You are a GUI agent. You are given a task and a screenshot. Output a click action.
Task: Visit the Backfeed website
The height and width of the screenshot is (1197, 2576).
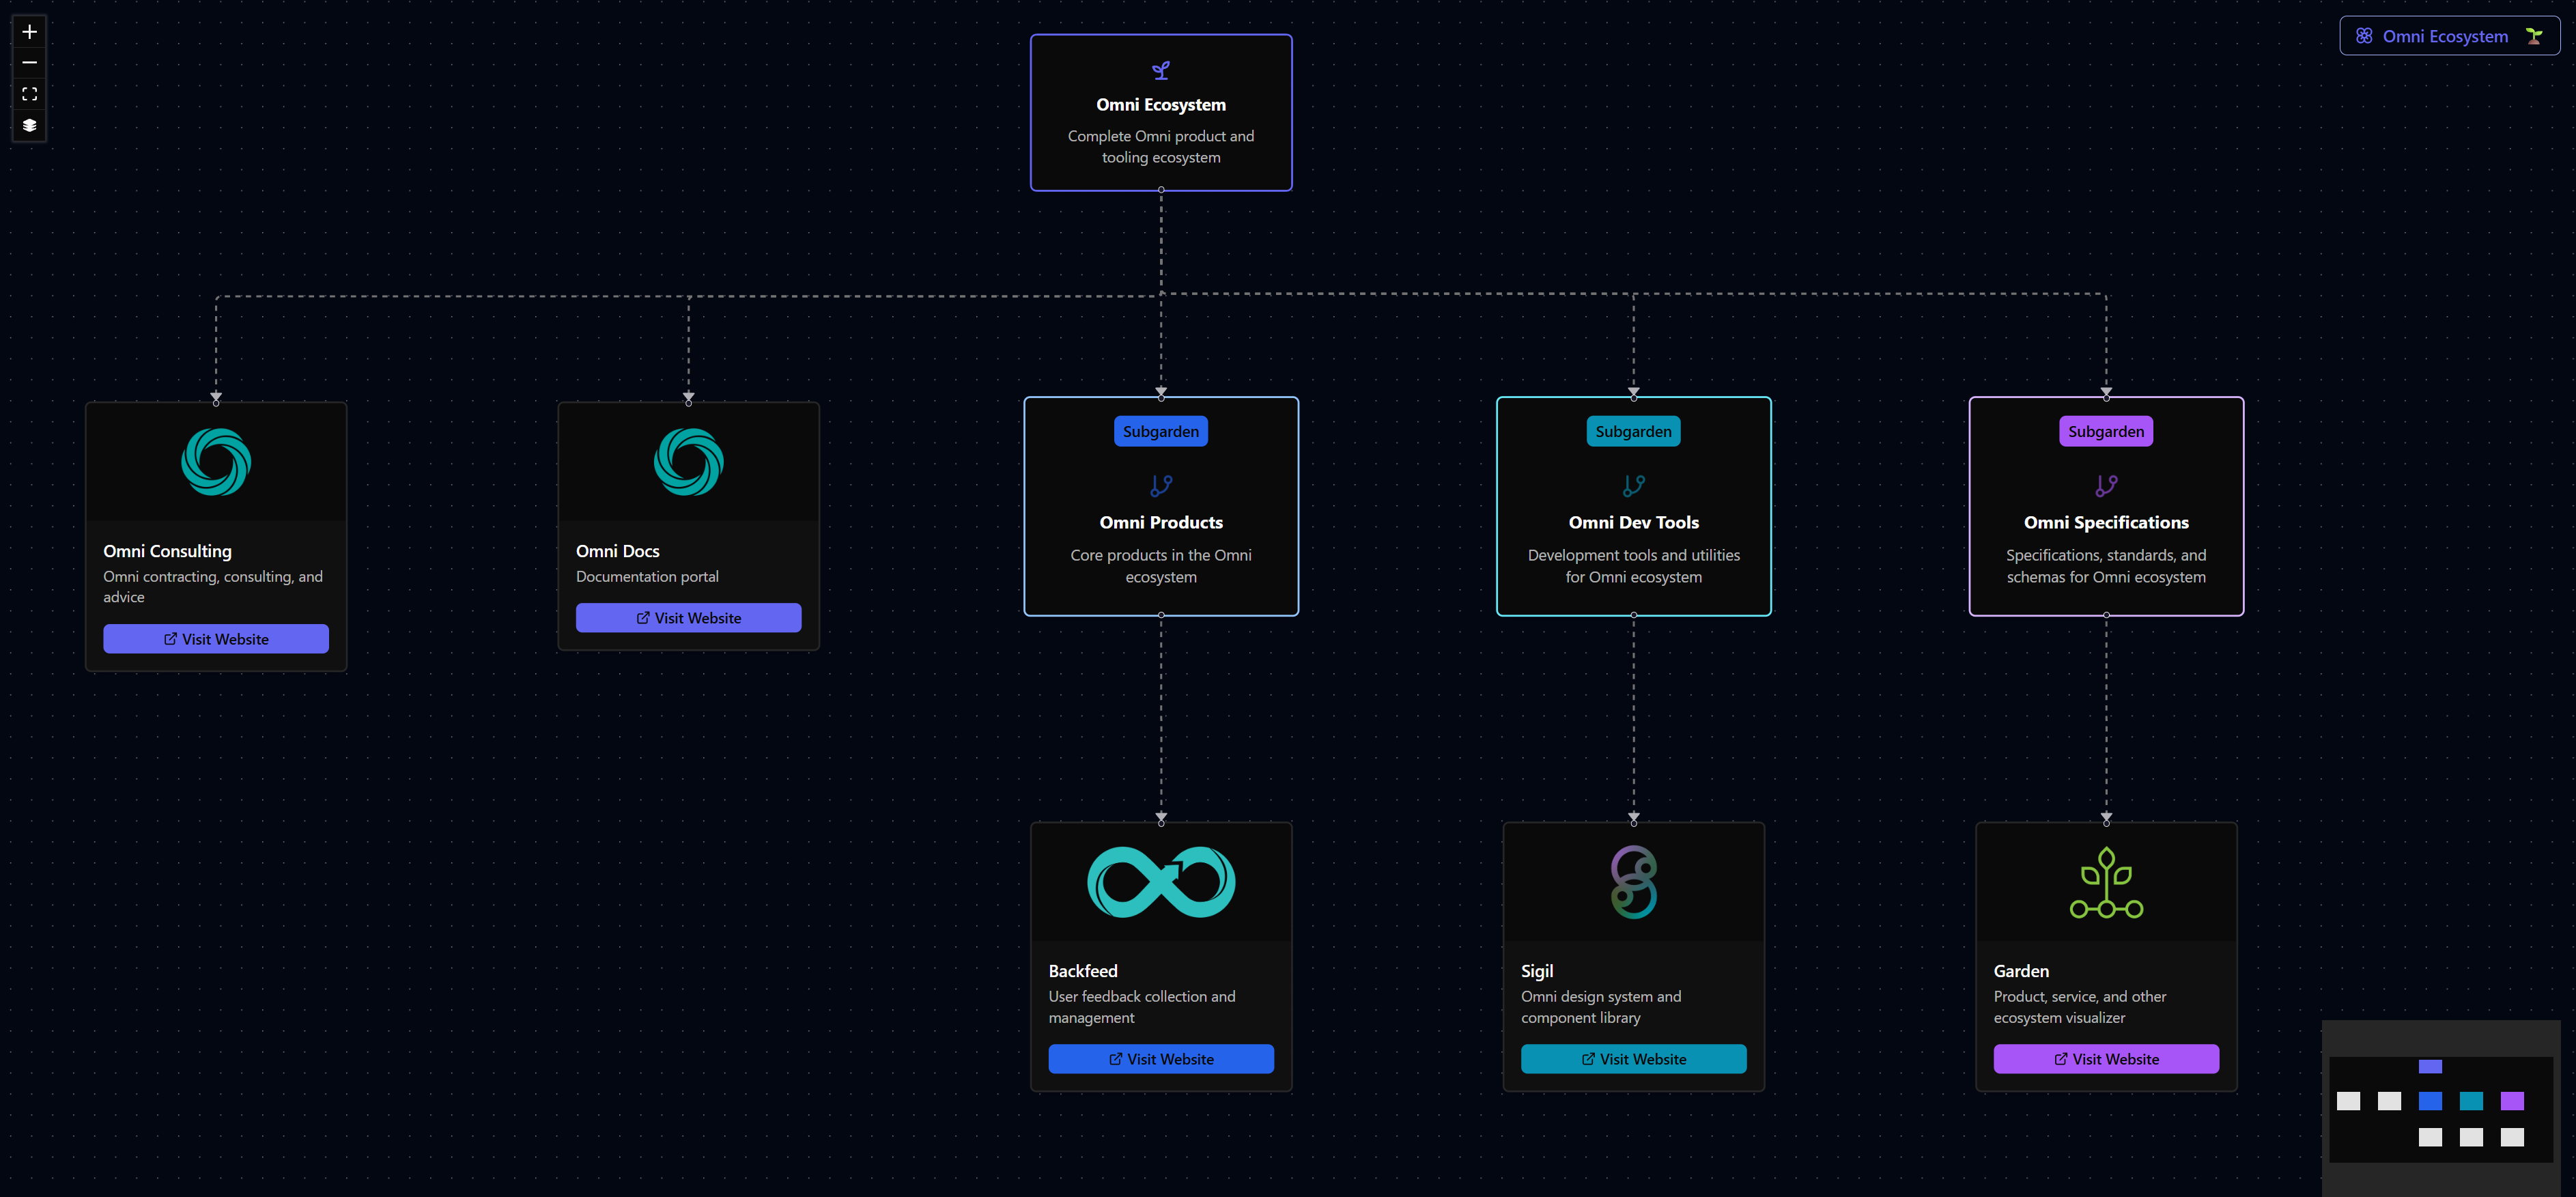[x=1160, y=1059]
